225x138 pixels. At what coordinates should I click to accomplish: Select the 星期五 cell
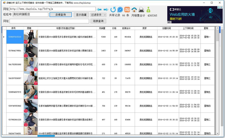[207, 92]
